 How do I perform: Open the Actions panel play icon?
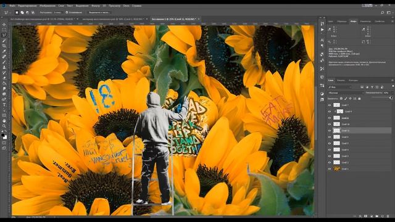point(322,30)
